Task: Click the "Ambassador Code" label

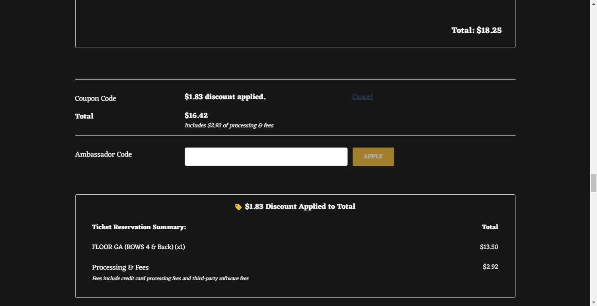Action: (x=103, y=155)
